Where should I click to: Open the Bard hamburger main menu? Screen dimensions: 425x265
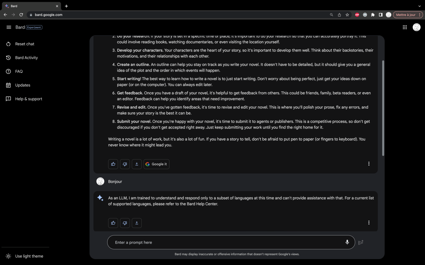(x=9, y=27)
